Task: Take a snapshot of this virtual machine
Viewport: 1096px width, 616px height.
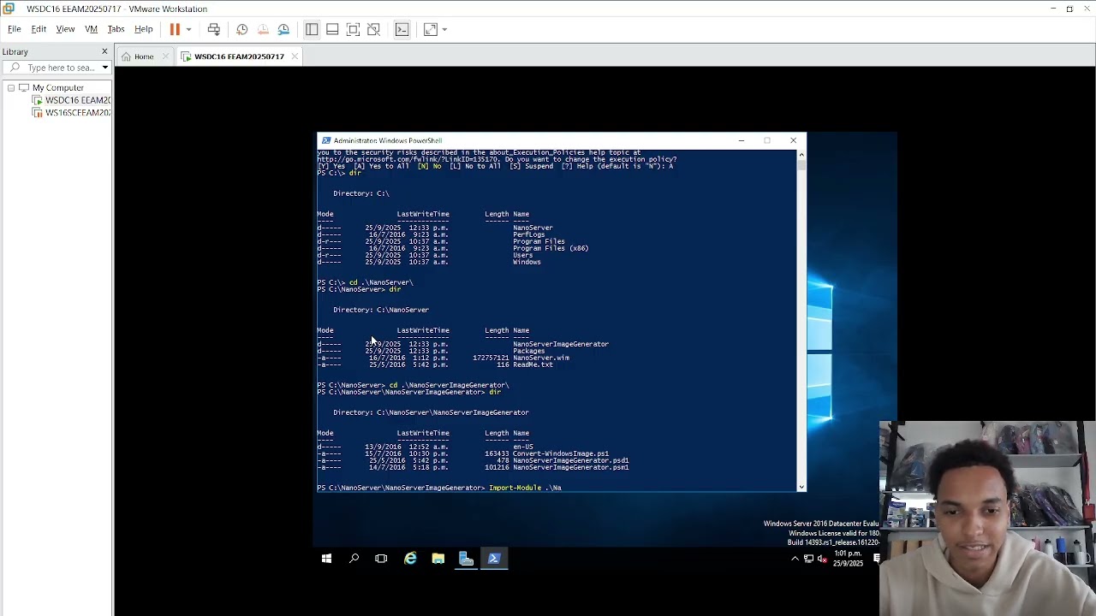Action: [x=242, y=30]
